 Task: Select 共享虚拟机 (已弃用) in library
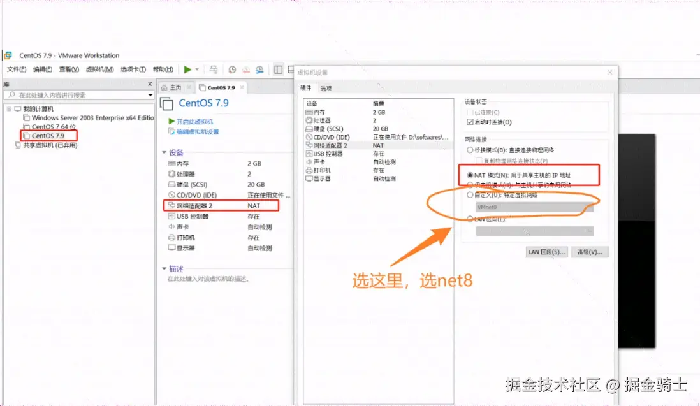coord(46,145)
